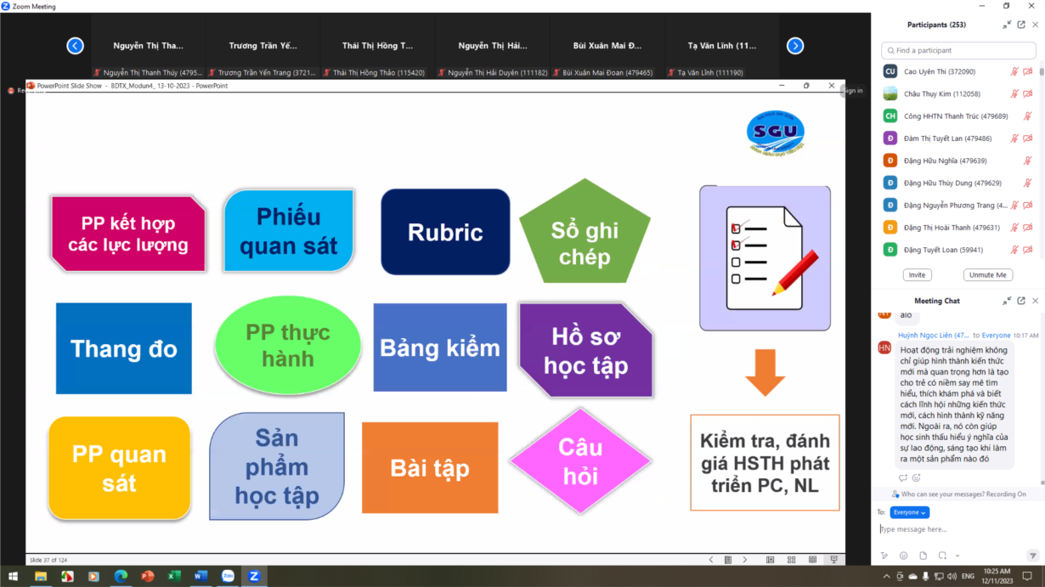Toggle microphone for Châu Thụy Kim
Image resolution: width=1045 pixels, height=587 pixels.
click(1014, 94)
